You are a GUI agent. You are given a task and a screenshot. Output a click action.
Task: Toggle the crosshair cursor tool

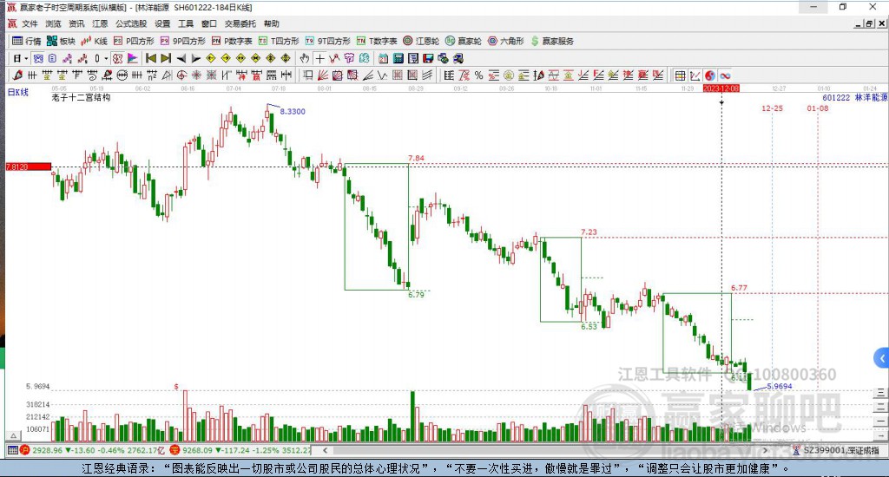pos(319,58)
